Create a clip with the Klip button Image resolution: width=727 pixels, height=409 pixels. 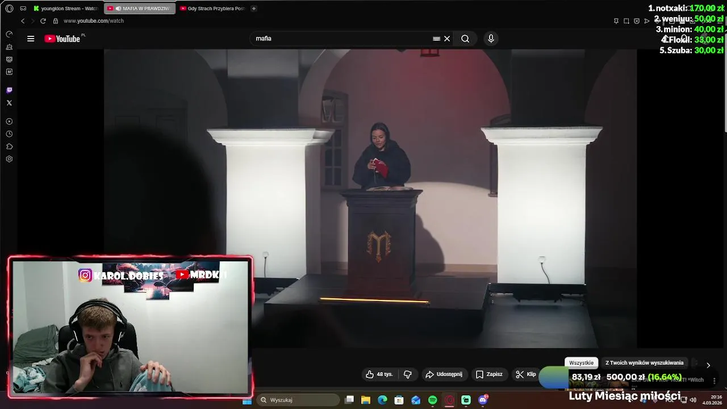pos(526,374)
